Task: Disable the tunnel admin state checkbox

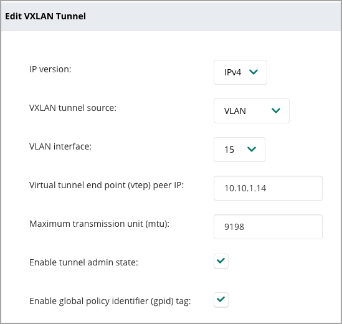Action: [221, 261]
